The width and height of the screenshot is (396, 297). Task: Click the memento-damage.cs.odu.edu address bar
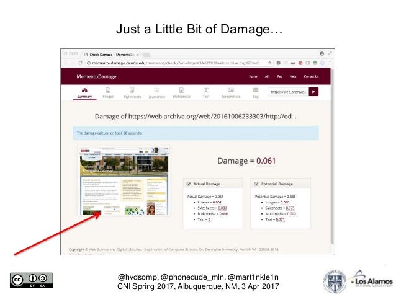(177, 63)
